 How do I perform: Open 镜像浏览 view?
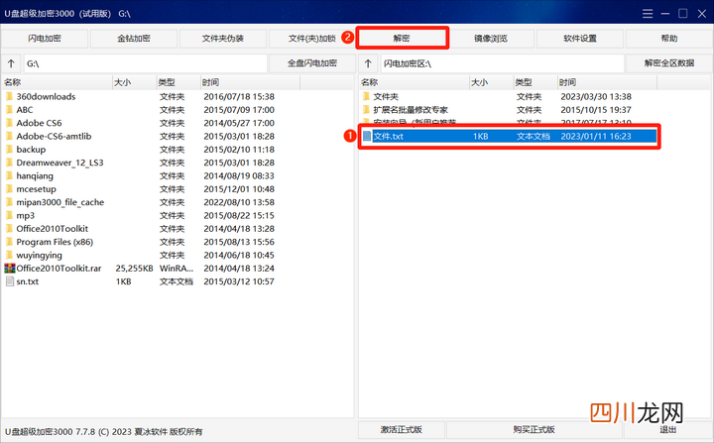pos(491,39)
